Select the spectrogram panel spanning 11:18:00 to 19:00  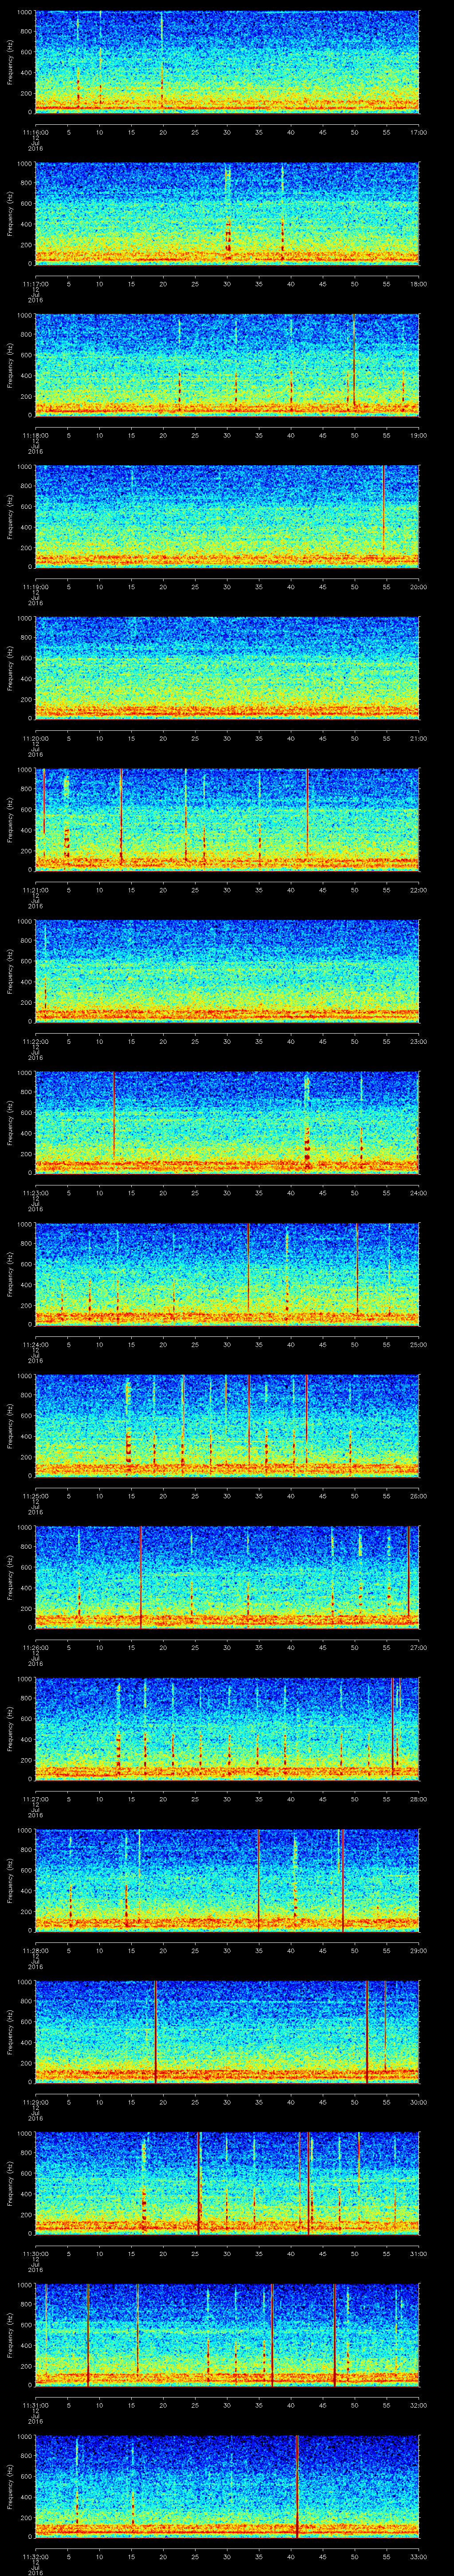pos(227,365)
